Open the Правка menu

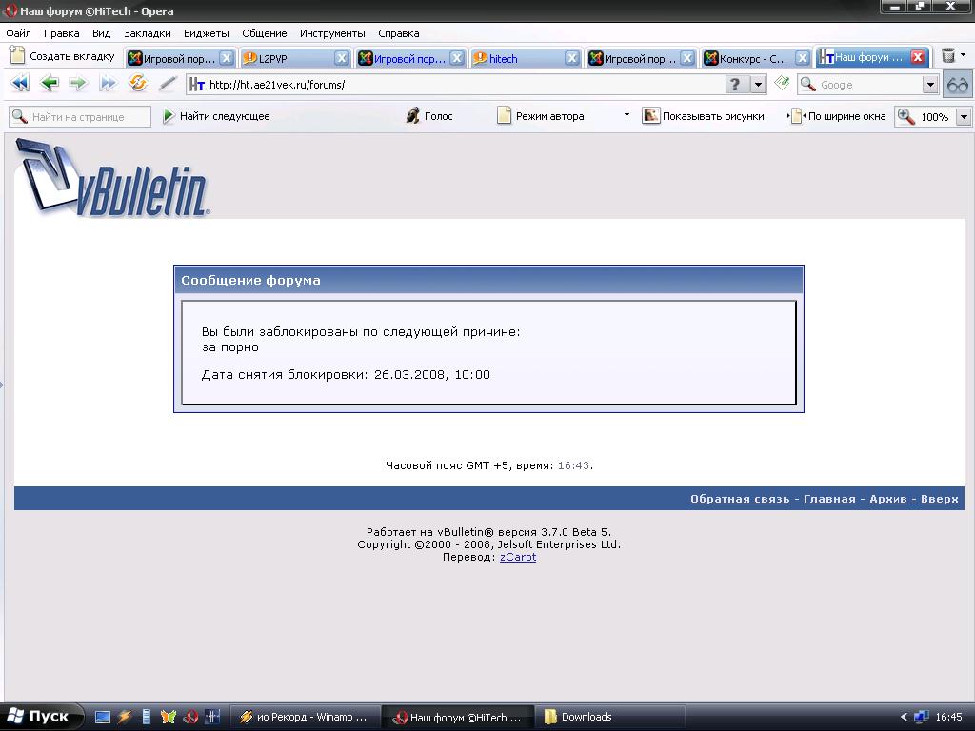(61, 33)
